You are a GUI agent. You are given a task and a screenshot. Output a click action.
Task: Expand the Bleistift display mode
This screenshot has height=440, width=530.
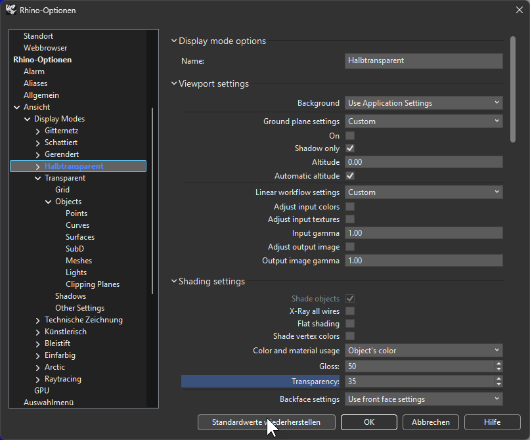(38, 344)
